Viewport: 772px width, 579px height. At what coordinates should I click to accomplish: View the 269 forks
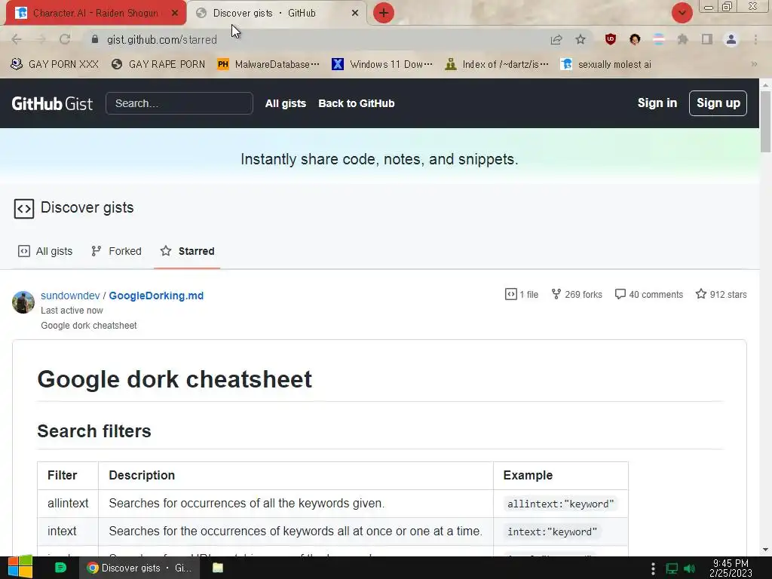[577, 295]
